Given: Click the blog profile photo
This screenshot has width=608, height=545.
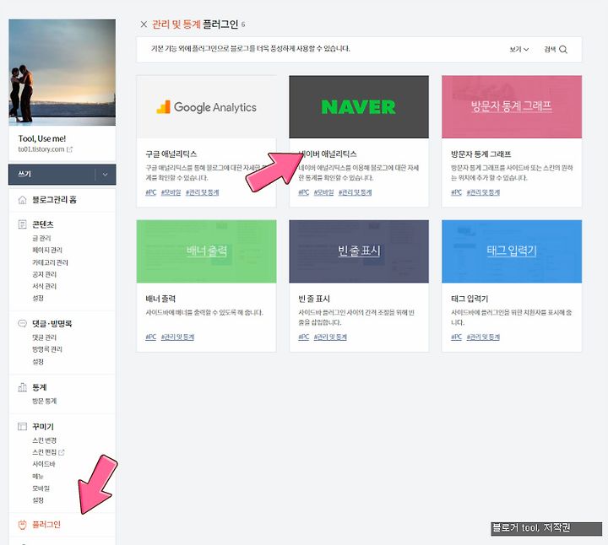Looking at the screenshot, I should [62, 73].
